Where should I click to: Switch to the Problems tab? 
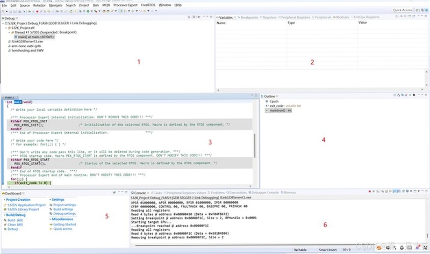click(216, 193)
